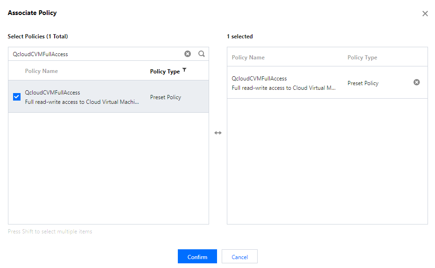Click the selected-list Policy Type header

[362, 58]
